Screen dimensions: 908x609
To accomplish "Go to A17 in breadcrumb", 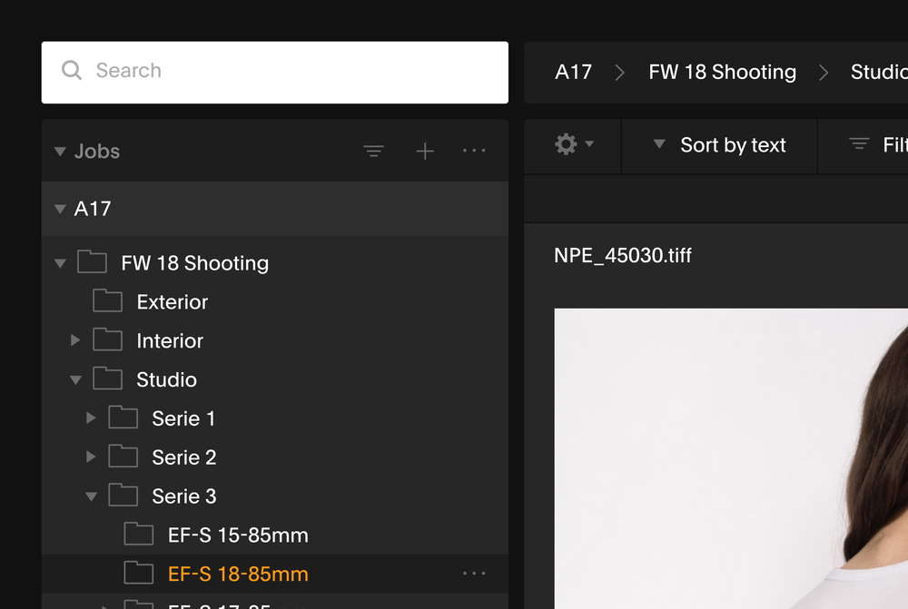I will point(573,73).
